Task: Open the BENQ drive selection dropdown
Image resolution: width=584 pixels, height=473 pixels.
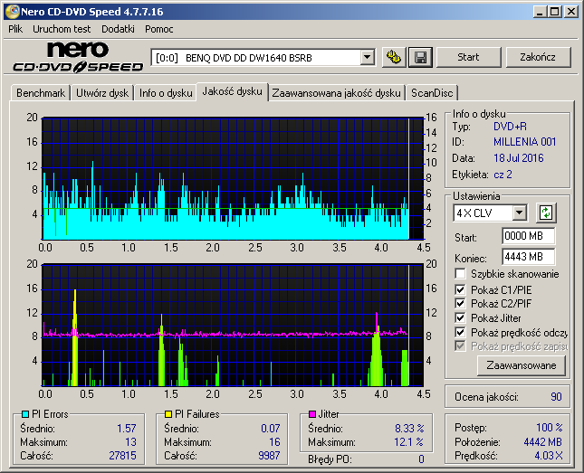Action: point(368,58)
